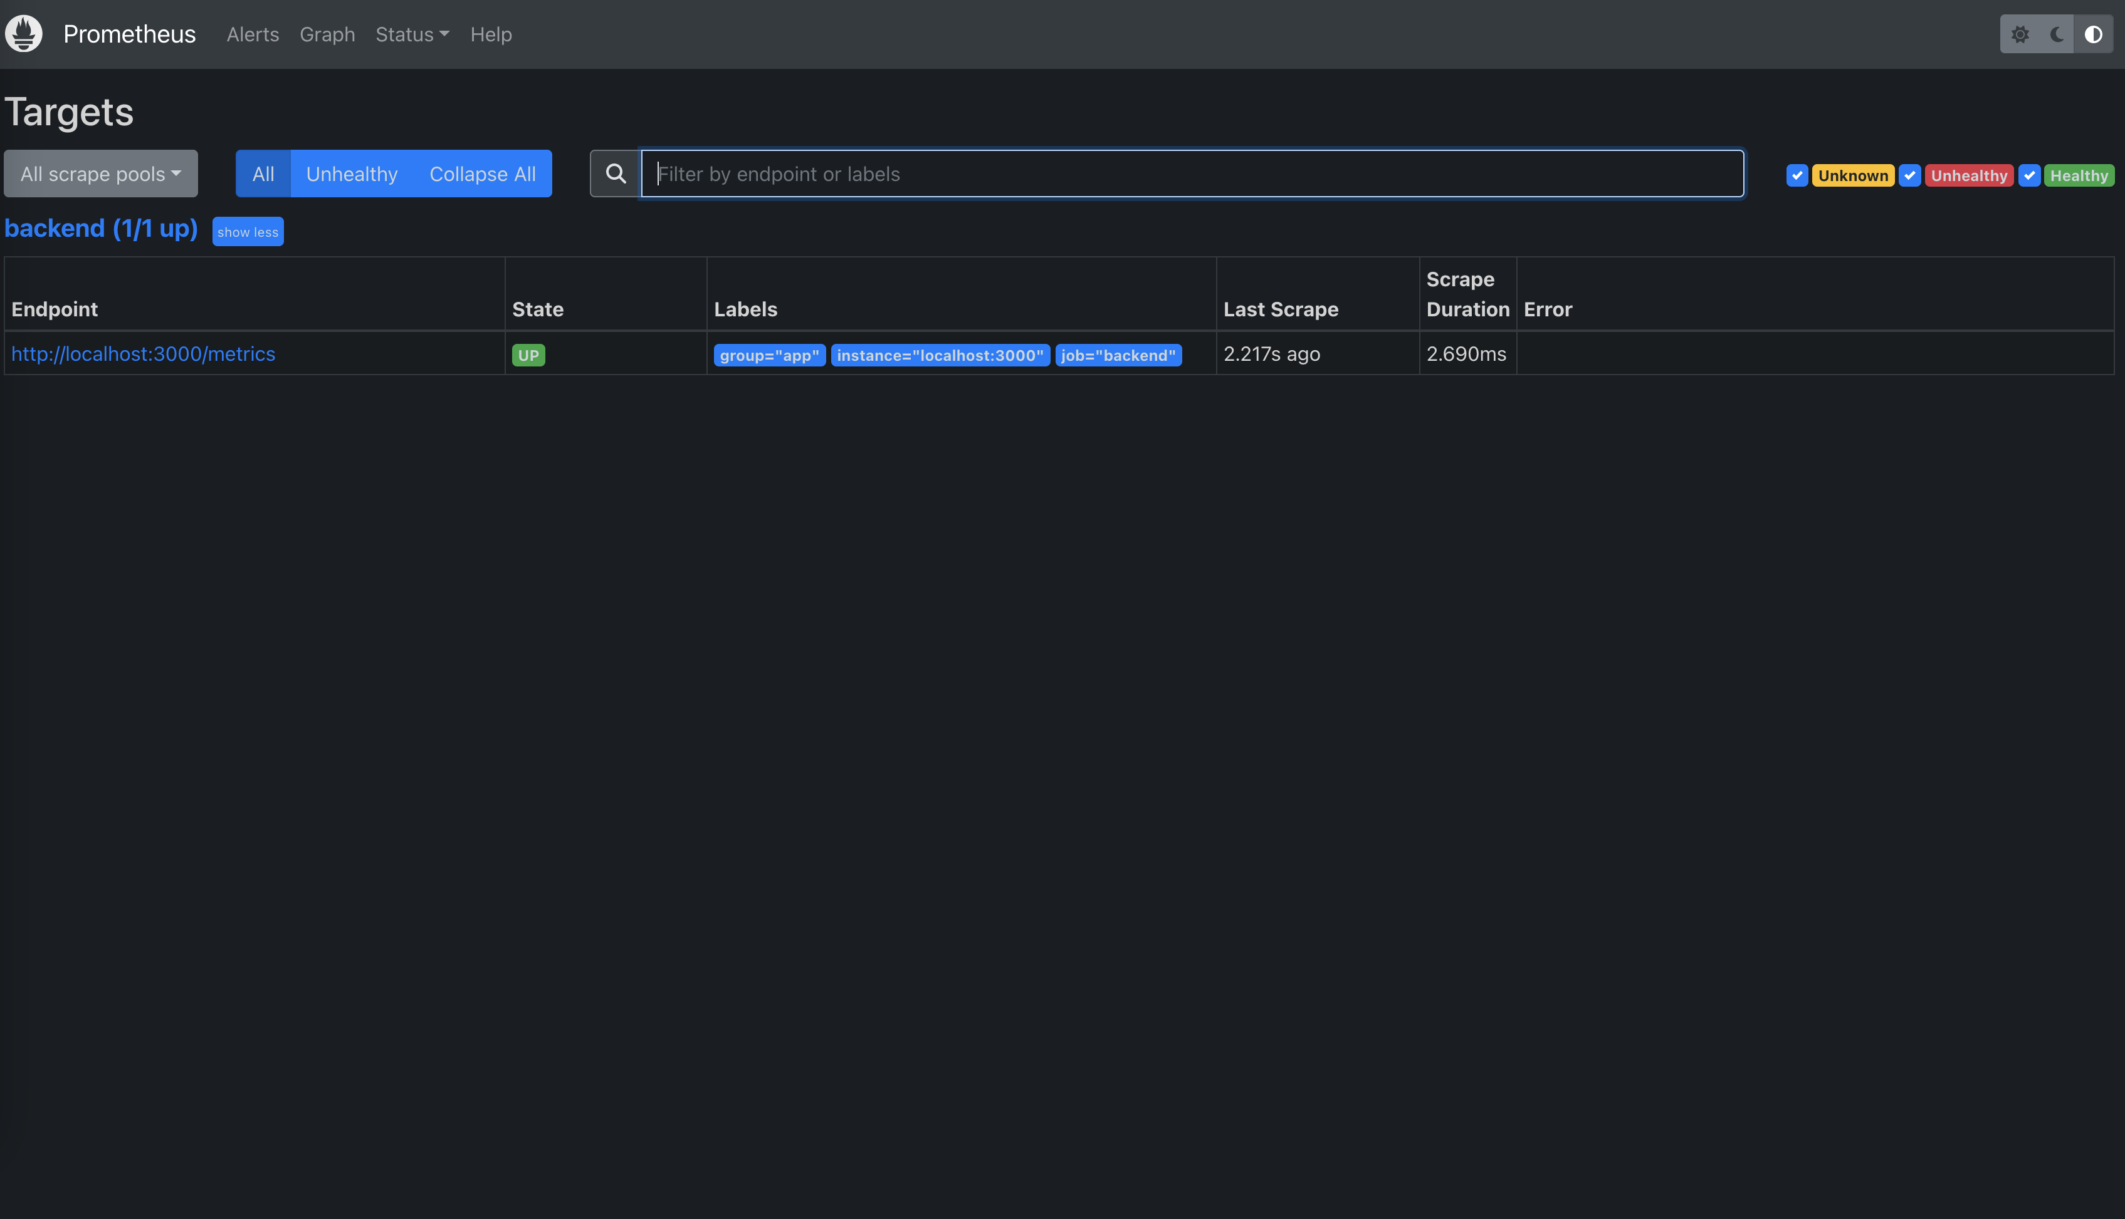Expand the All scrape pools dropdown
Image resolution: width=2125 pixels, height=1219 pixels.
99,172
